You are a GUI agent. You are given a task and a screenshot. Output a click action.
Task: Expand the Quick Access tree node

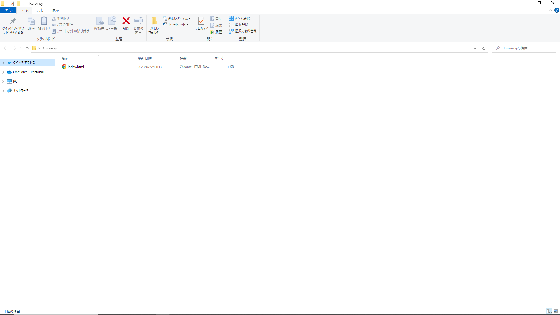click(3, 63)
